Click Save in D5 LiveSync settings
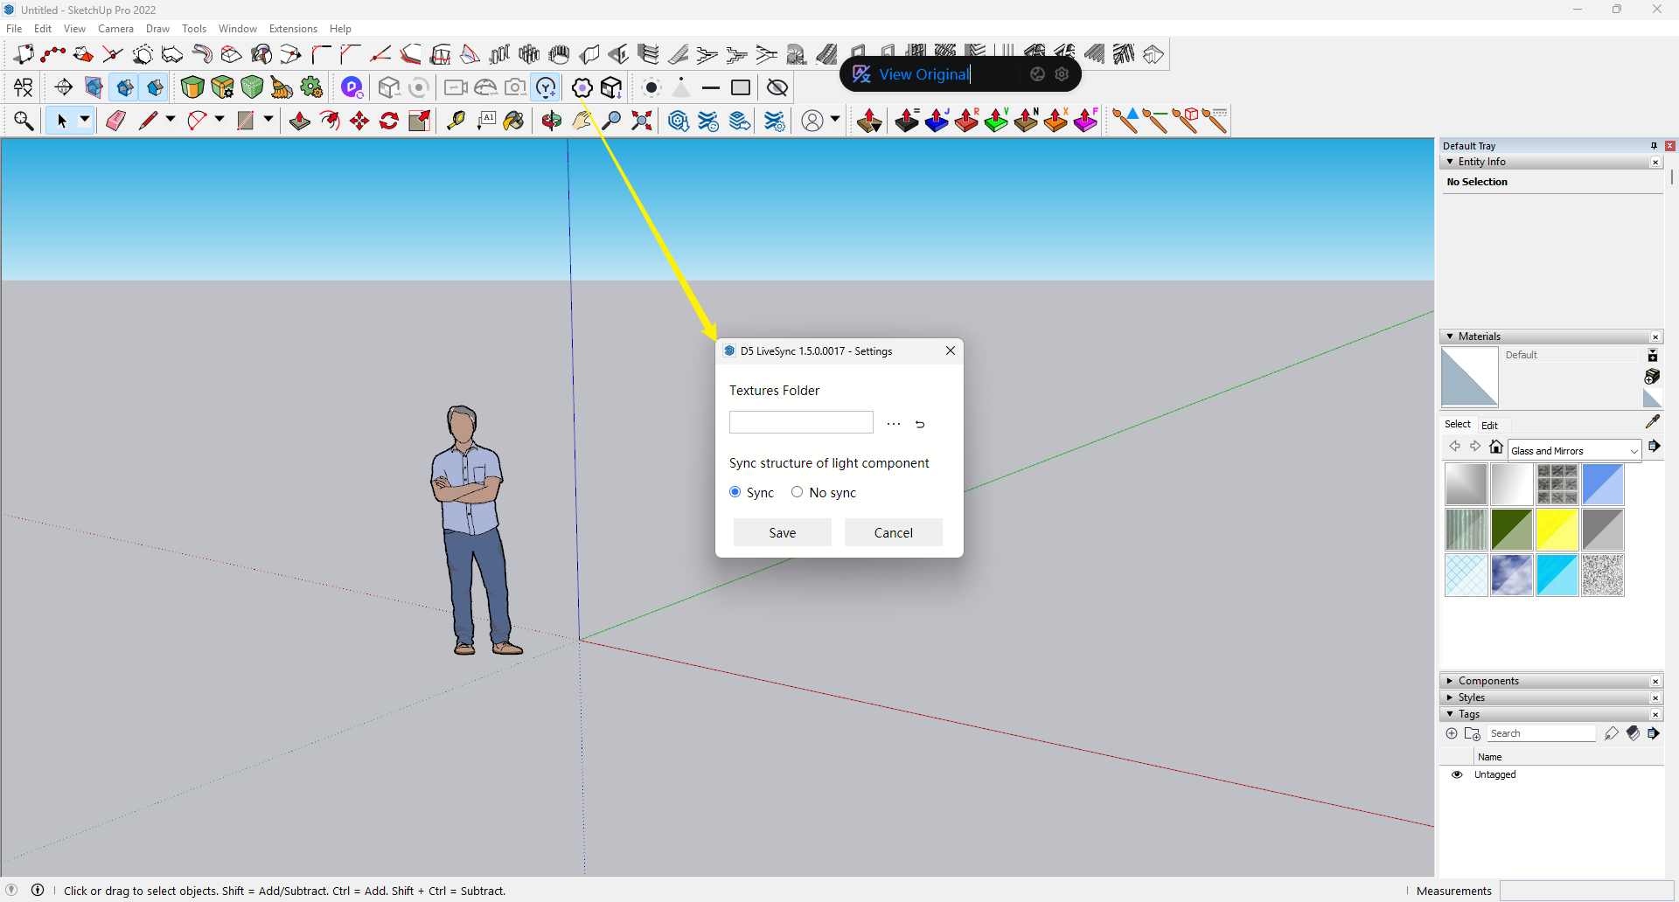 click(783, 532)
